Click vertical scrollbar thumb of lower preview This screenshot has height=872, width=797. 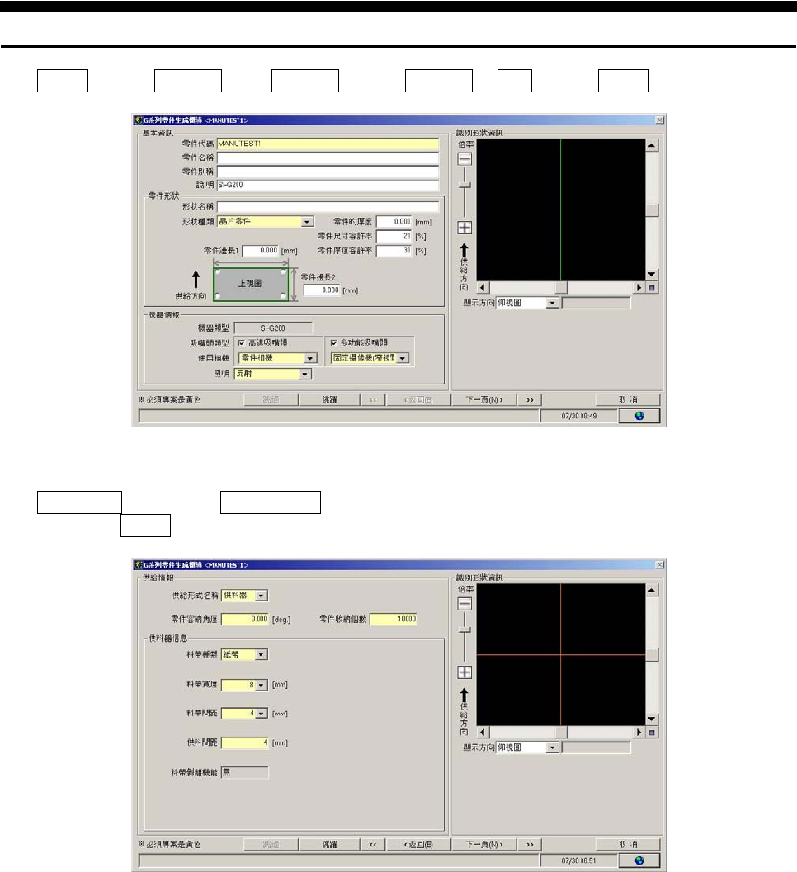[x=652, y=655]
